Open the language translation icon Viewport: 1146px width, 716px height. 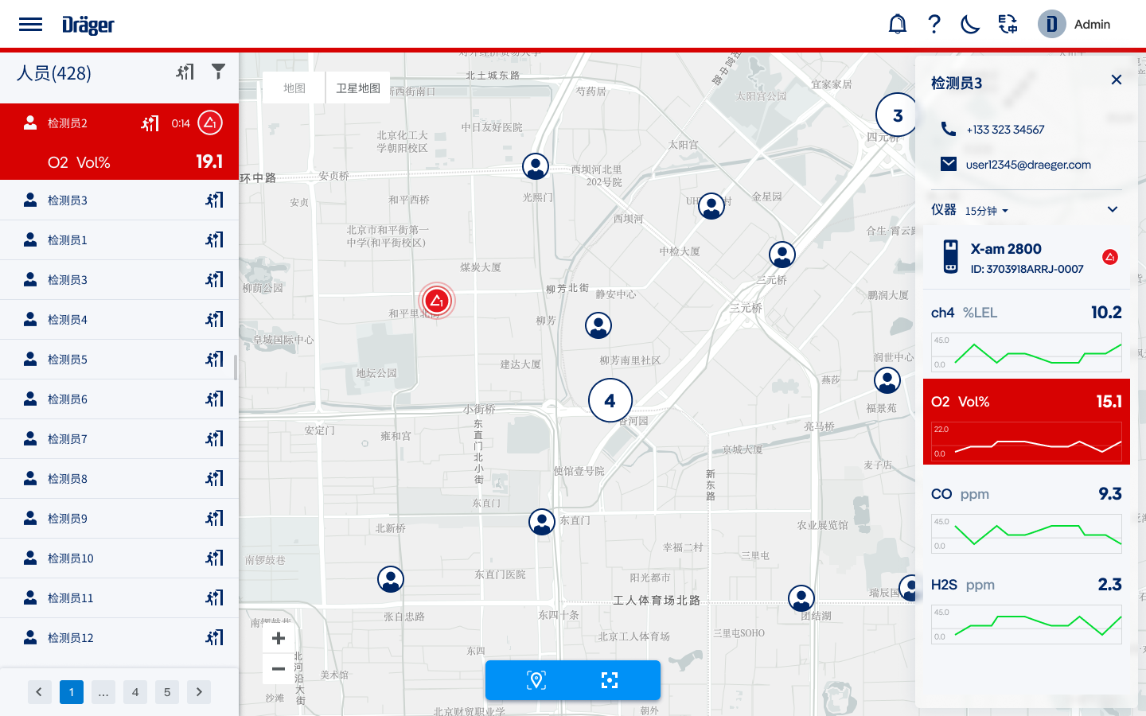pos(1008,24)
